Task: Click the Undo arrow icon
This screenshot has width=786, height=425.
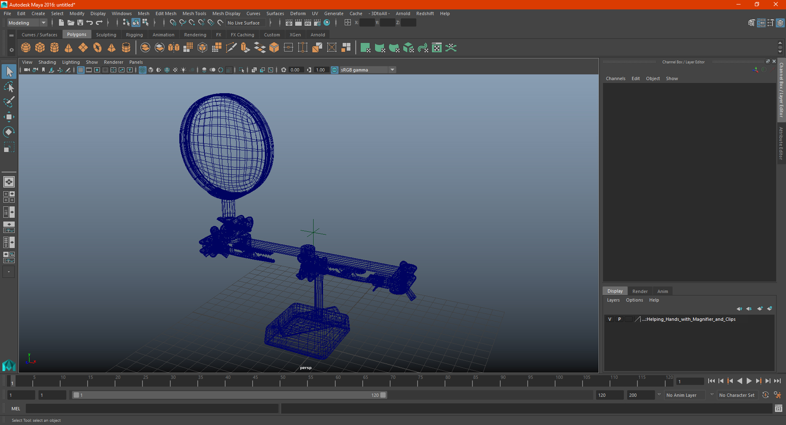Action: point(90,23)
